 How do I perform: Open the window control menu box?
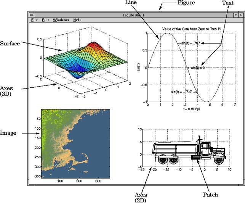click(x=32, y=14)
